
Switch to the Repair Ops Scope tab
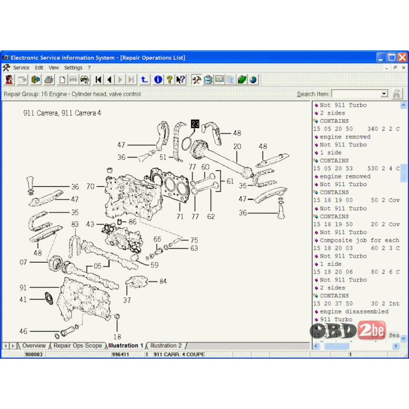(x=78, y=346)
